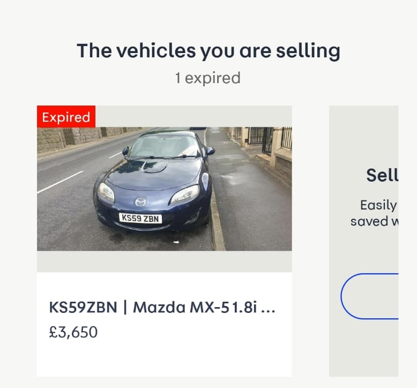This screenshot has height=388, width=417.
Task: Open the KS59ZBN Mazda MX-5 listing title
Action: [x=162, y=308]
